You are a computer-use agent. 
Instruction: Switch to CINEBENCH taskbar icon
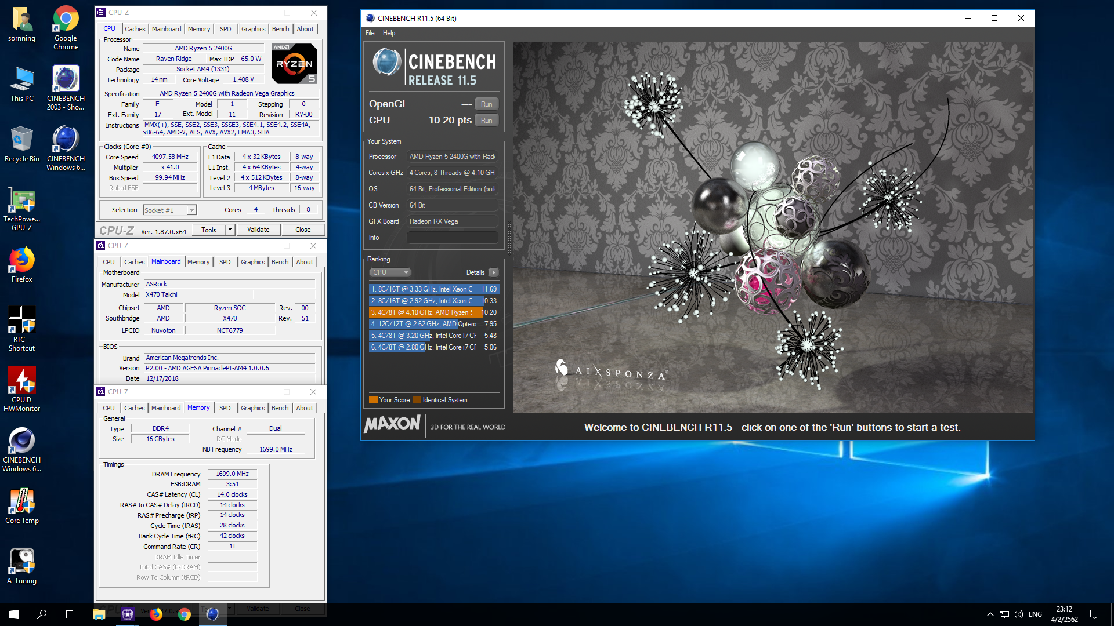pos(213,614)
